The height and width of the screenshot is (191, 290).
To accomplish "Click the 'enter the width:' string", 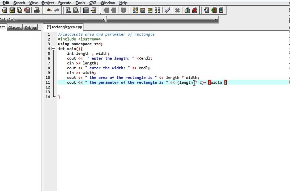I will [108, 68].
